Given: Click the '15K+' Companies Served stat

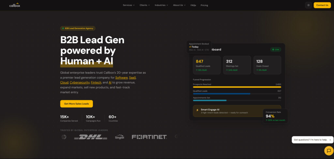Looking at the screenshot, I should 69,118.
